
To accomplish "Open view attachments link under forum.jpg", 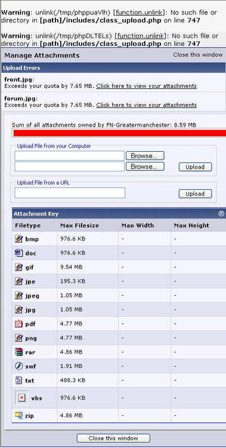I will tap(146, 105).
